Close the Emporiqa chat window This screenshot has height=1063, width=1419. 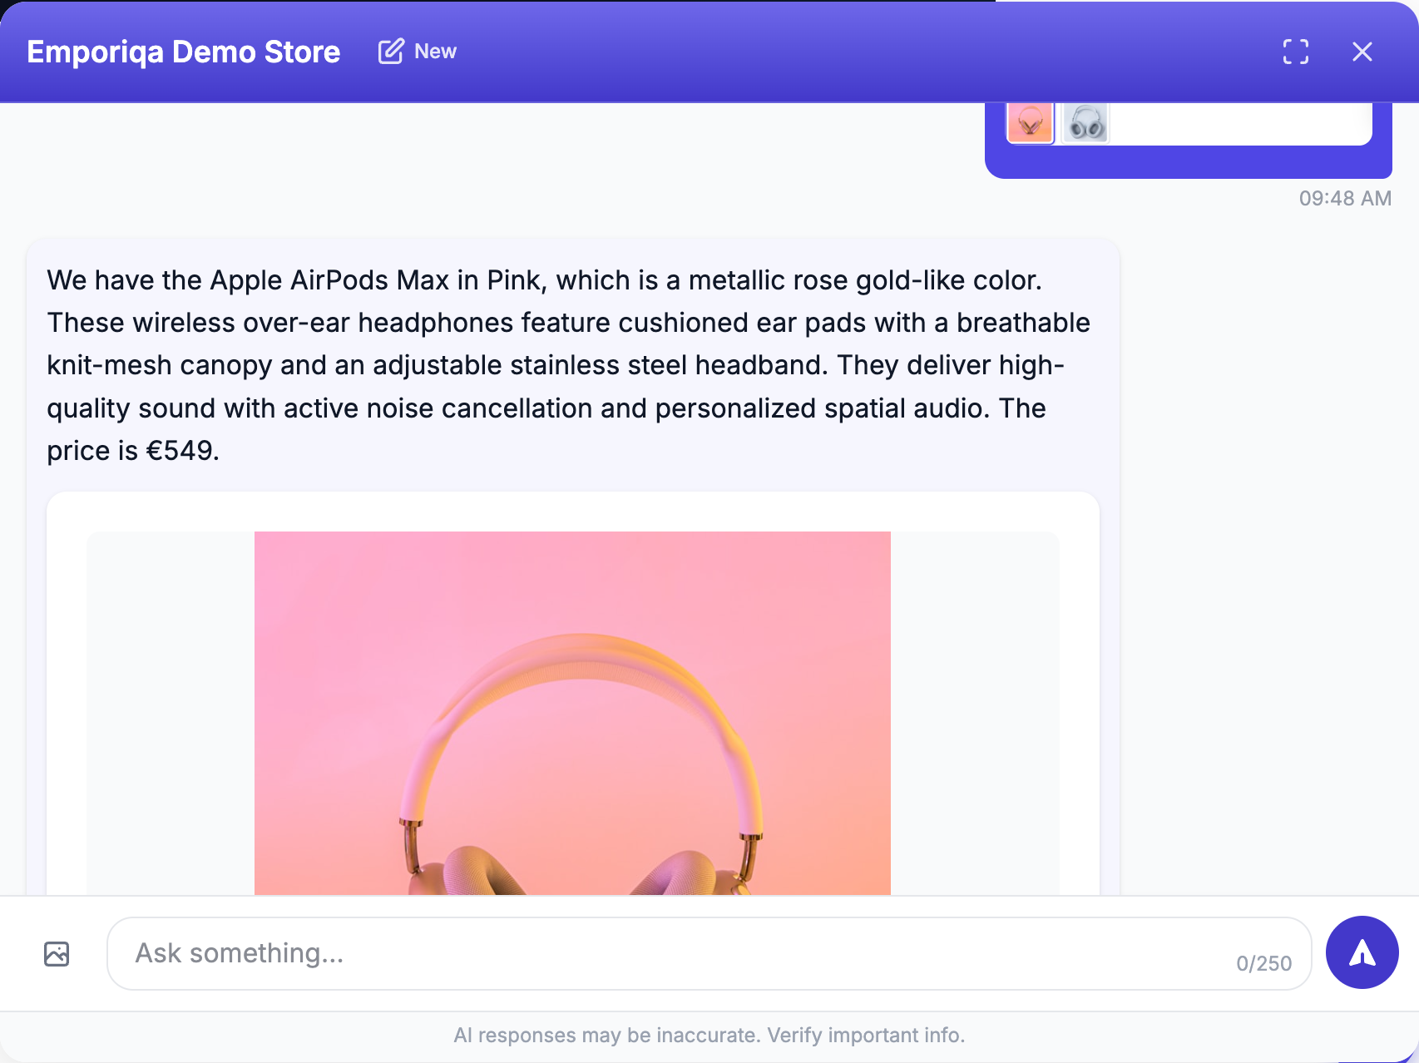pos(1362,52)
